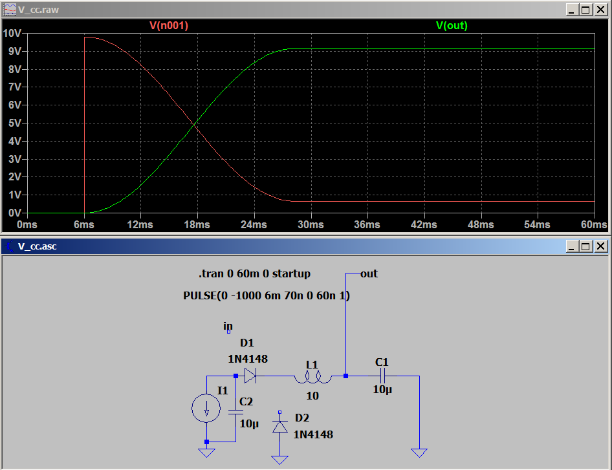Click the 'in' net label
The image size is (612, 470).
[x=228, y=326]
